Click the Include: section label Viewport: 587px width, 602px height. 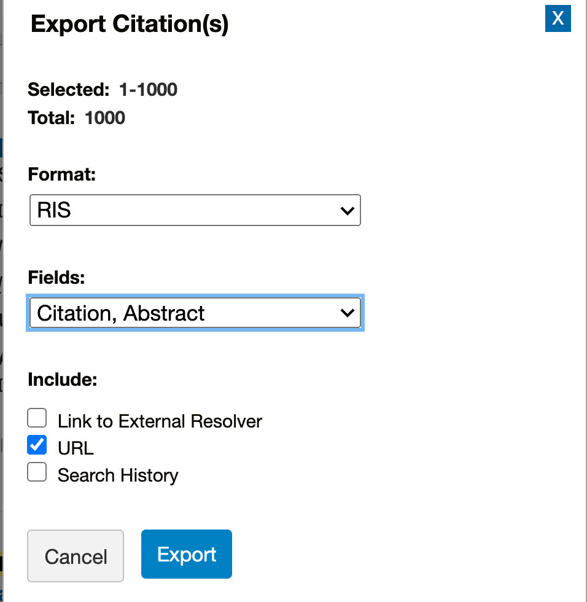coord(63,380)
